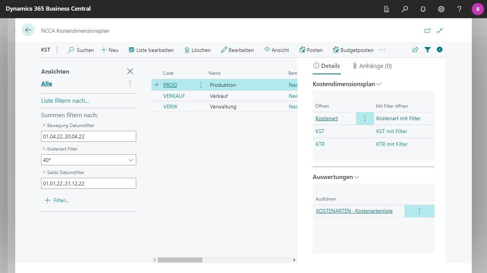Click the KST mit Filter link
This screenshot has height=273, width=487.
[392, 131]
